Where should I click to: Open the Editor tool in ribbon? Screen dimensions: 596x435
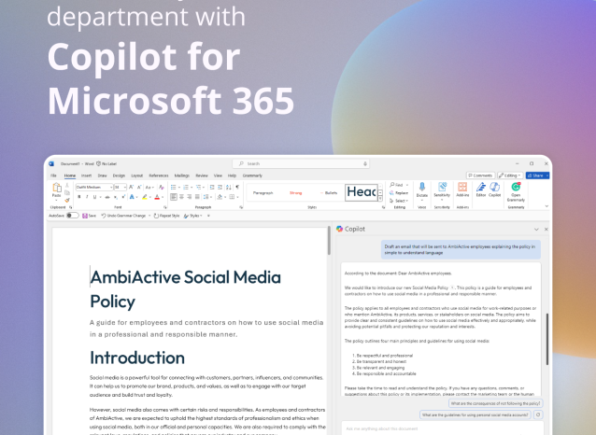pos(481,189)
